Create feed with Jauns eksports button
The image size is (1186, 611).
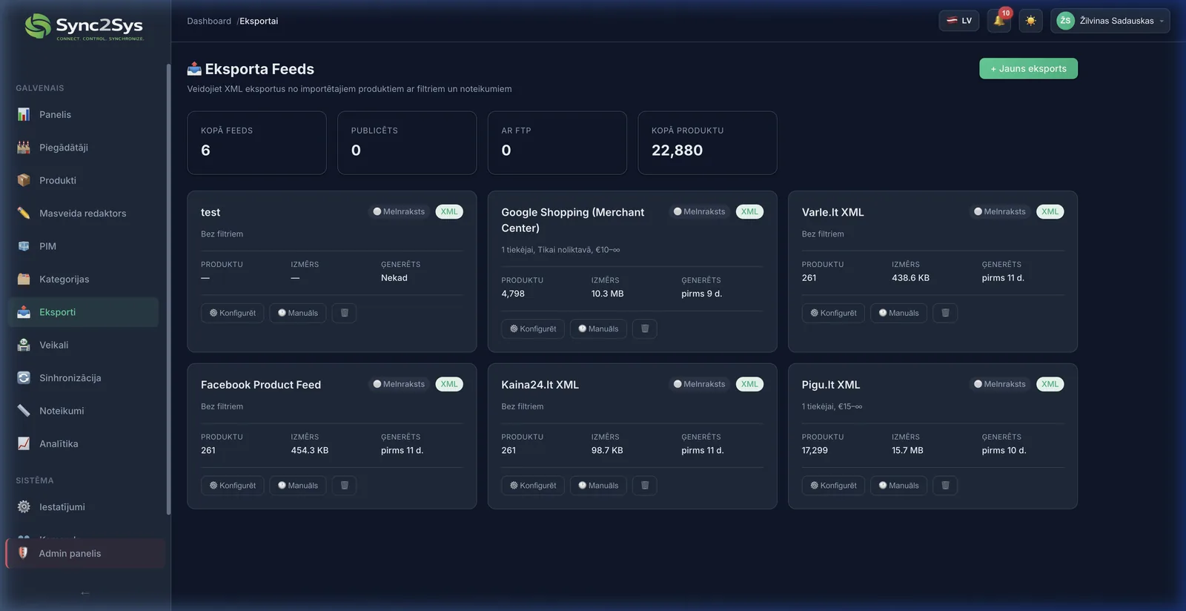(1028, 68)
